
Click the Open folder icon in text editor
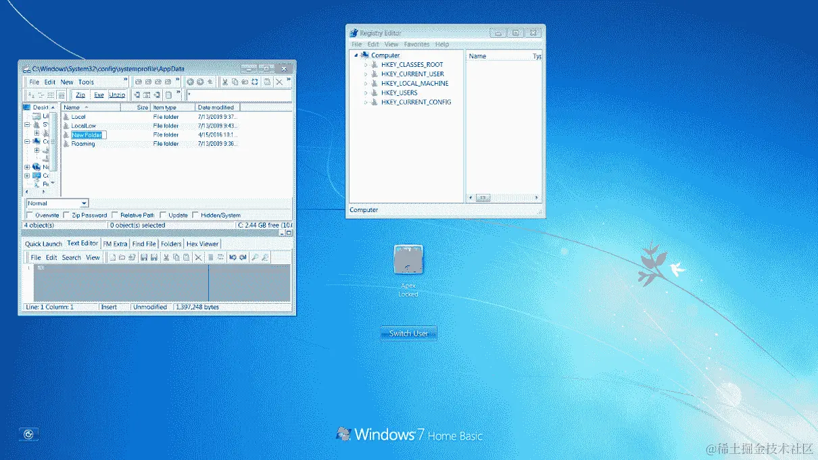pyautogui.click(x=122, y=257)
